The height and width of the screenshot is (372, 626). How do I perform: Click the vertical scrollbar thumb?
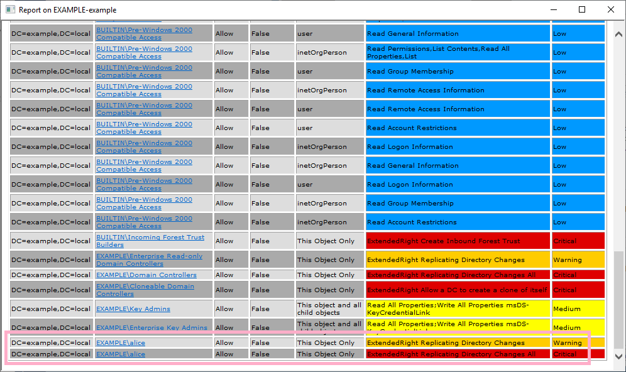point(618,300)
